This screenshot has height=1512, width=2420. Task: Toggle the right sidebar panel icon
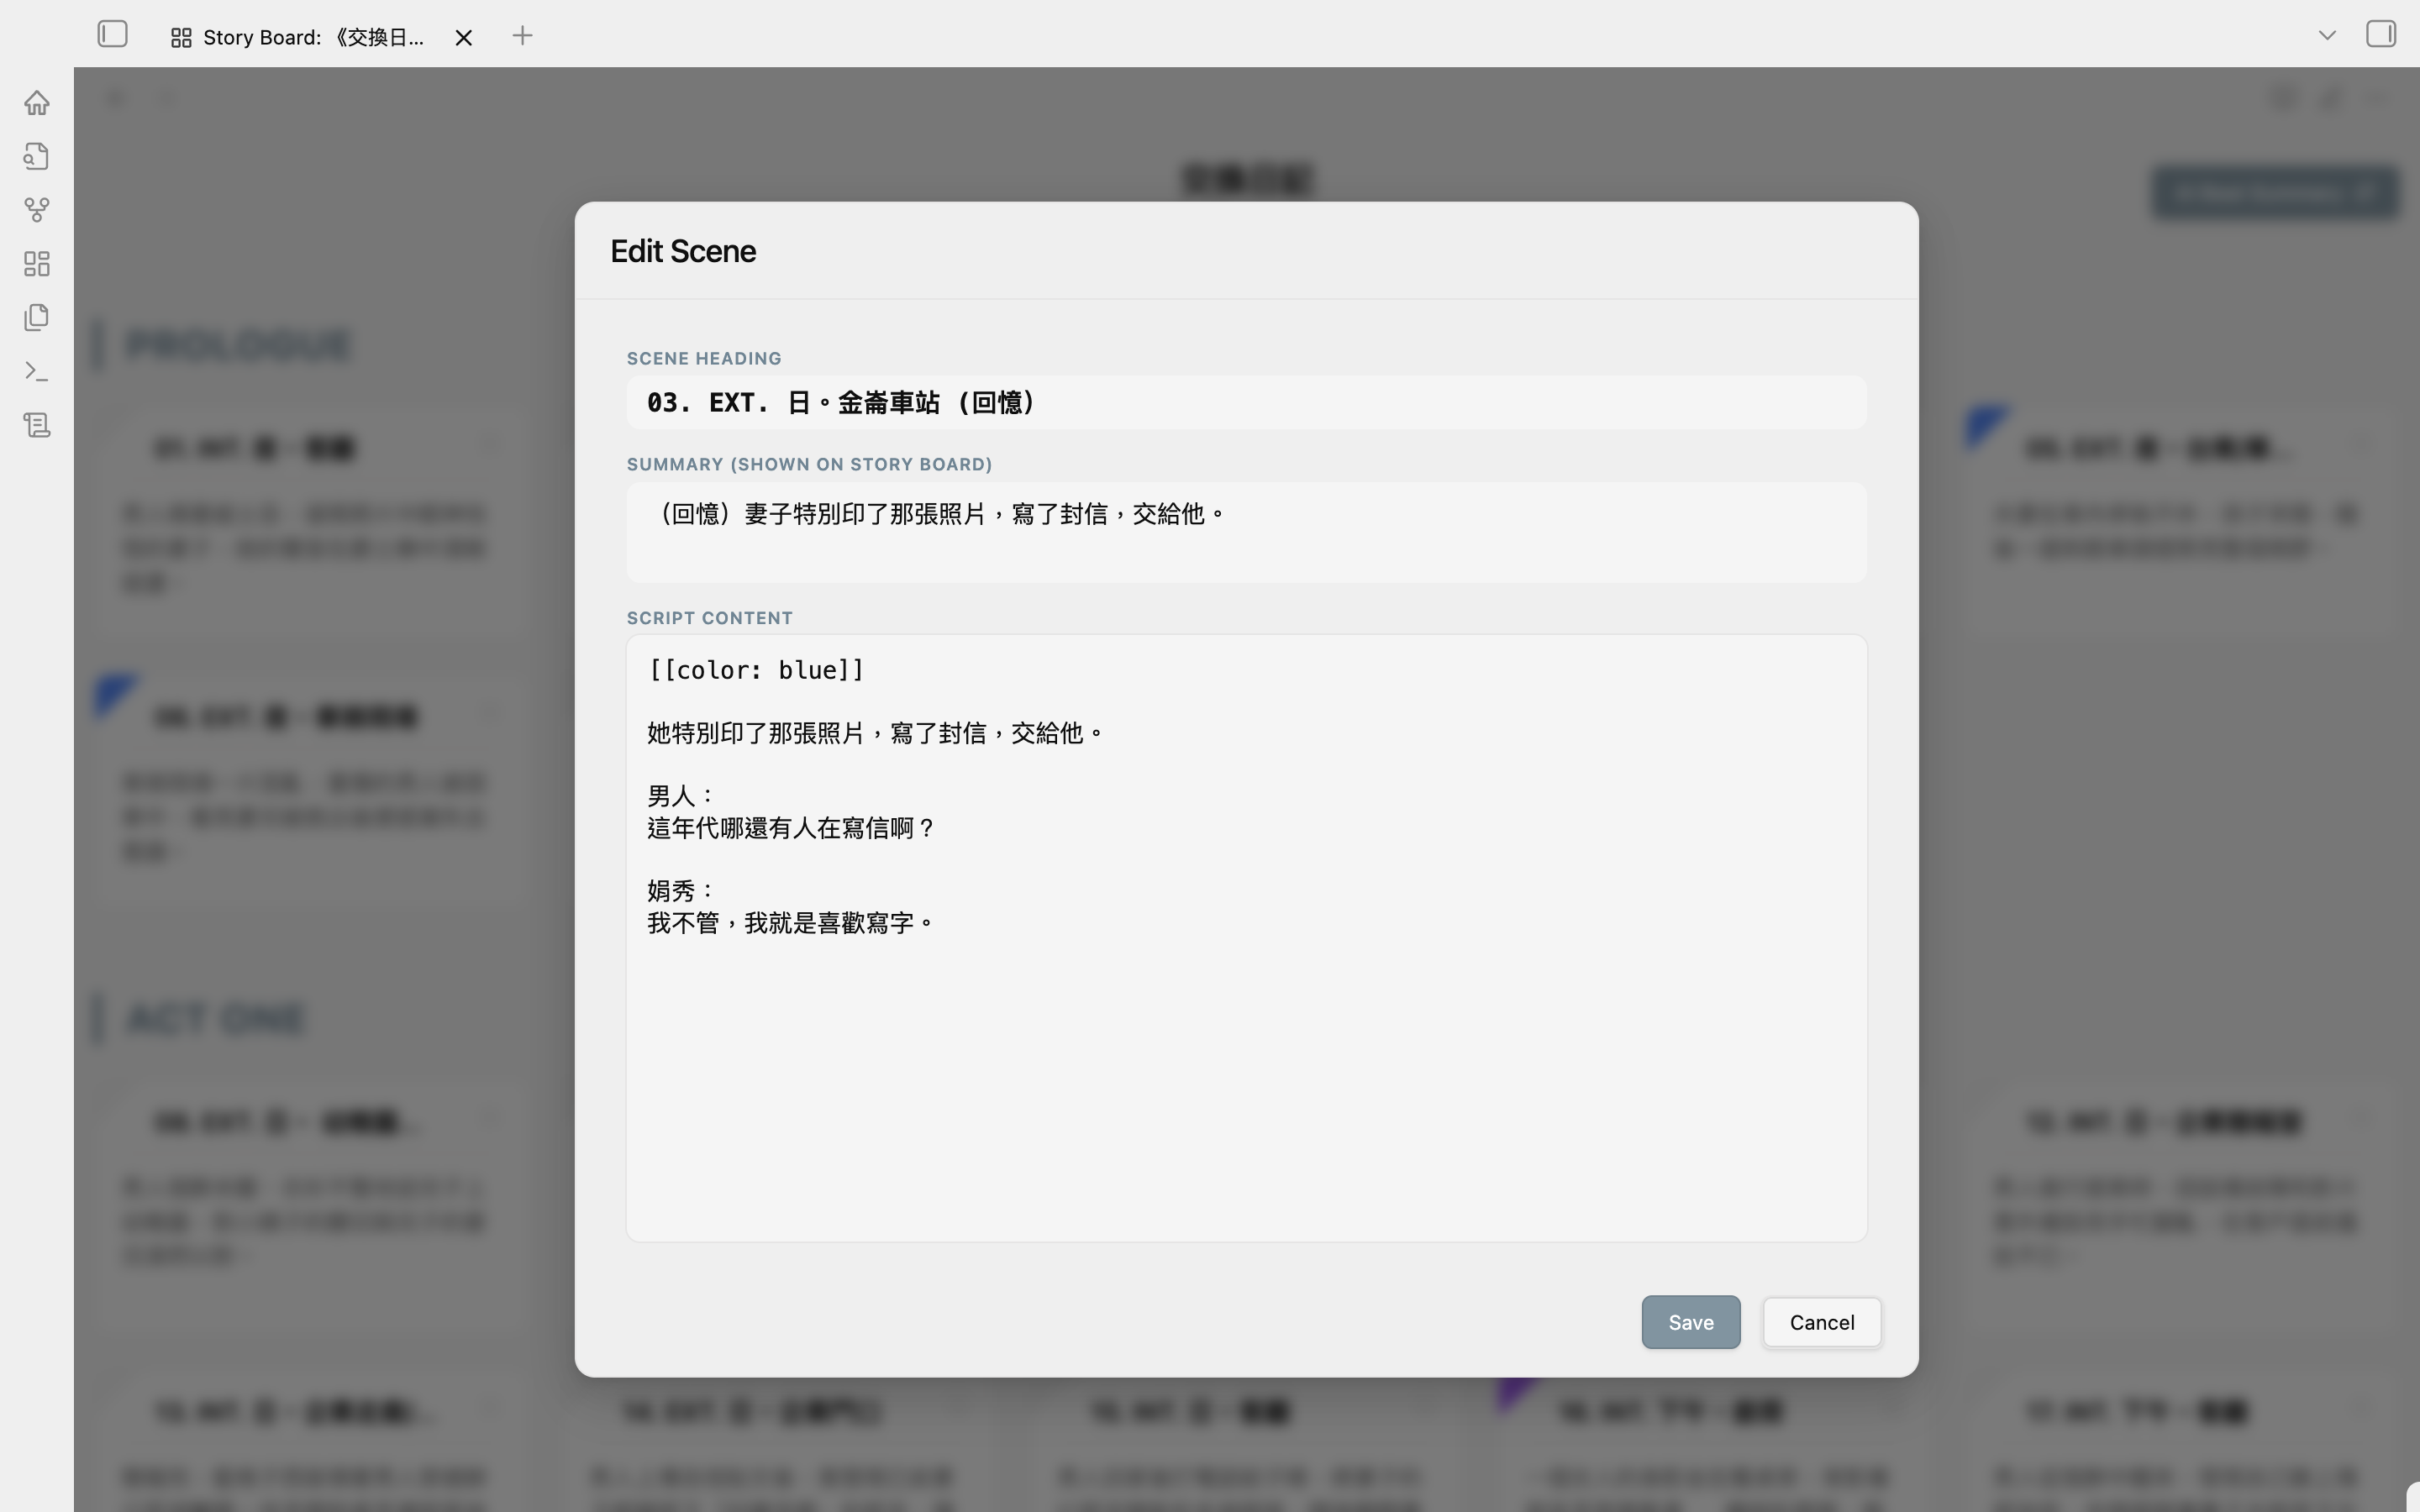pos(2381,35)
